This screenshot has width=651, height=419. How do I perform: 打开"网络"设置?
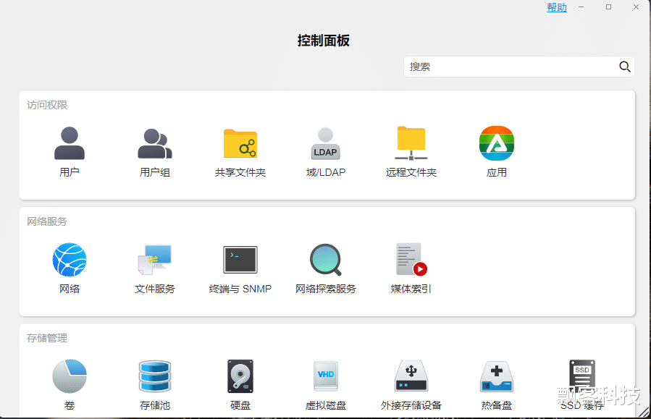point(70,260)
